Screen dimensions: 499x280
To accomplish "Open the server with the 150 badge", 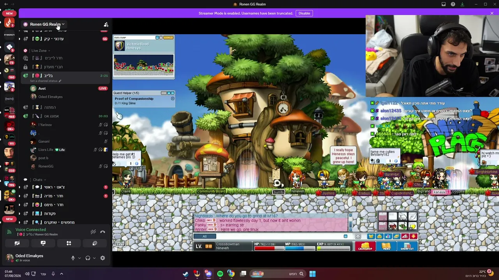I will [x=9, y=72].
